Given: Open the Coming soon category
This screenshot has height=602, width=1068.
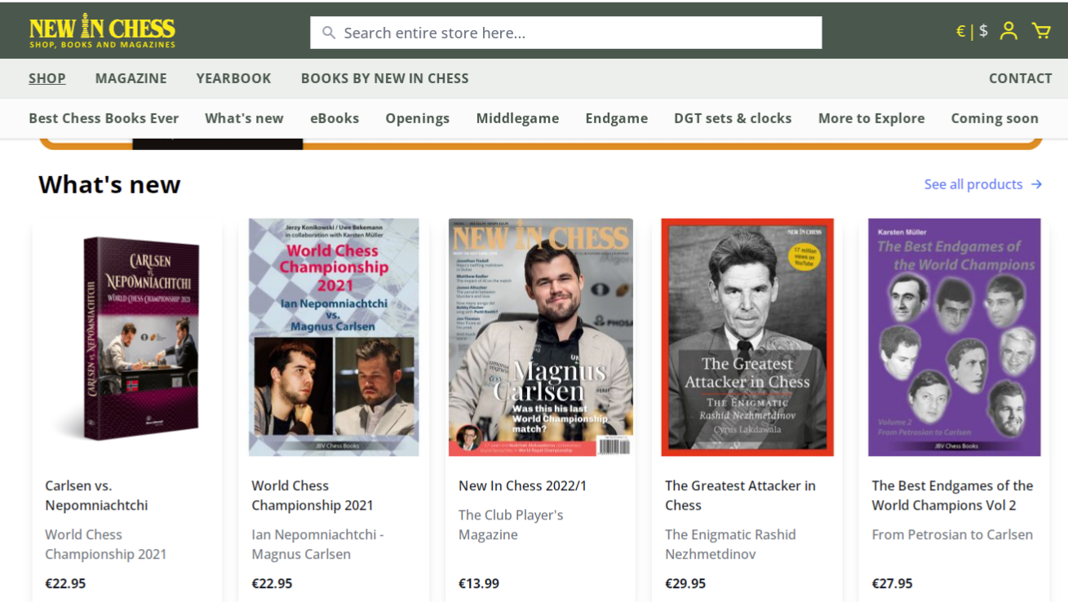Looking at the screenshot, I should point(995,118).
